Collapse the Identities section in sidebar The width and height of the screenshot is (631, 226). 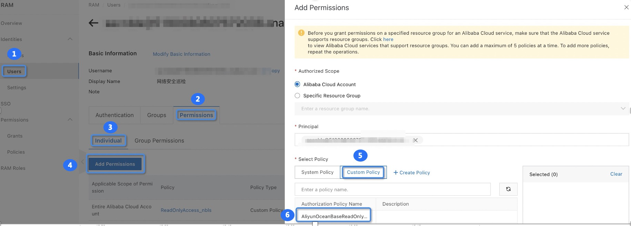(x=70, y=39)
